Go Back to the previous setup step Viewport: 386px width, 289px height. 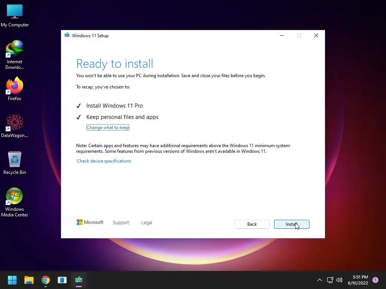click(x=252, y=224)
